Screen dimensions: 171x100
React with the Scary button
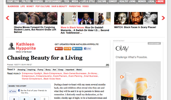[48, 70]
